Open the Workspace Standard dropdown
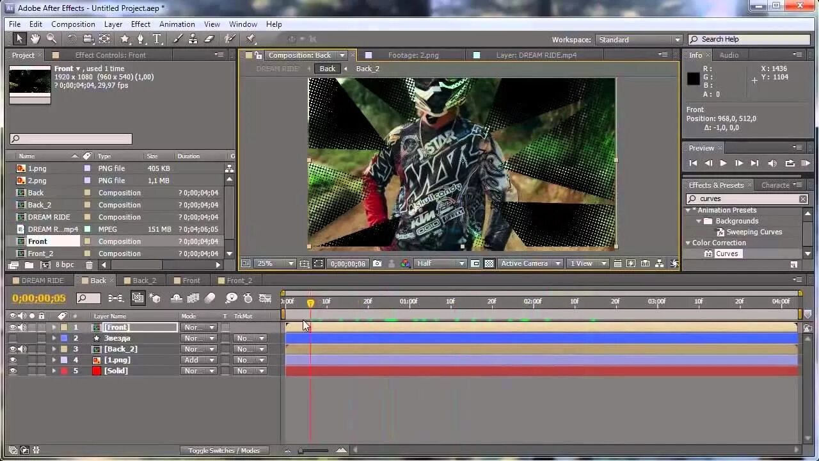819x461 pixels. 639,40
